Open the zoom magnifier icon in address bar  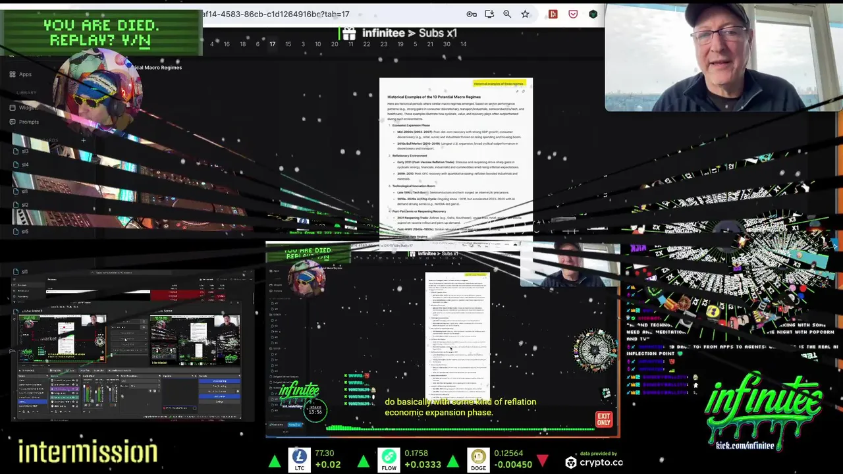coord(507,14)
